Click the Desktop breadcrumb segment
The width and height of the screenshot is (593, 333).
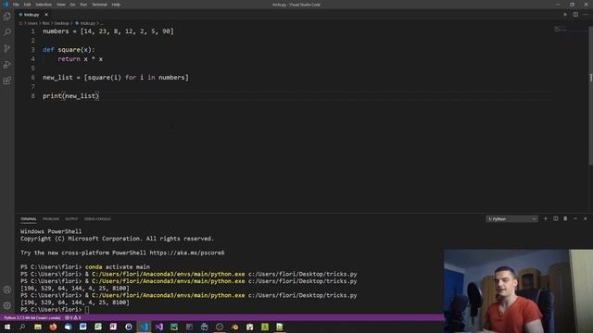[x=62, y=23]
